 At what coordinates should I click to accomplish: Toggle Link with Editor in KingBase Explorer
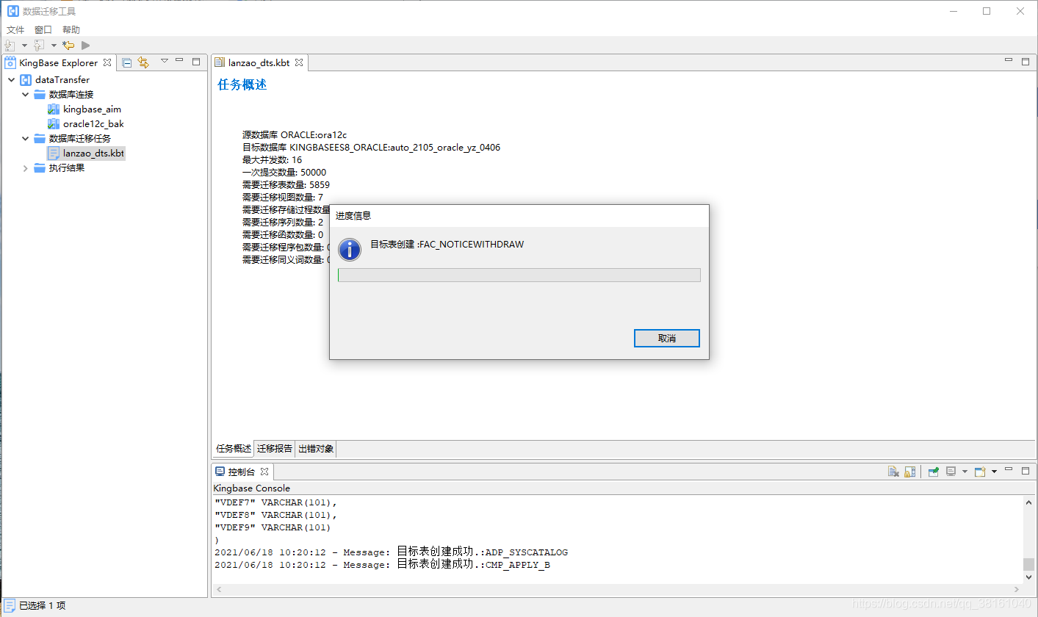(143, 62)
